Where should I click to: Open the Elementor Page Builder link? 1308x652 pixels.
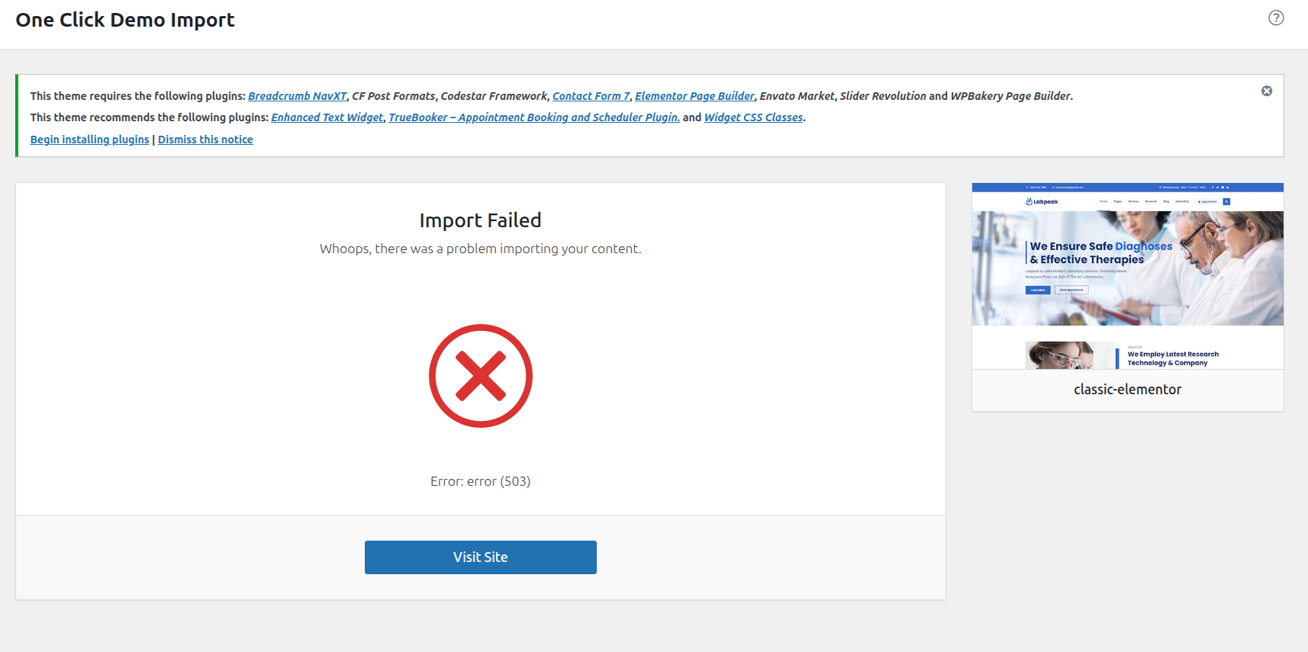[694, 96]
